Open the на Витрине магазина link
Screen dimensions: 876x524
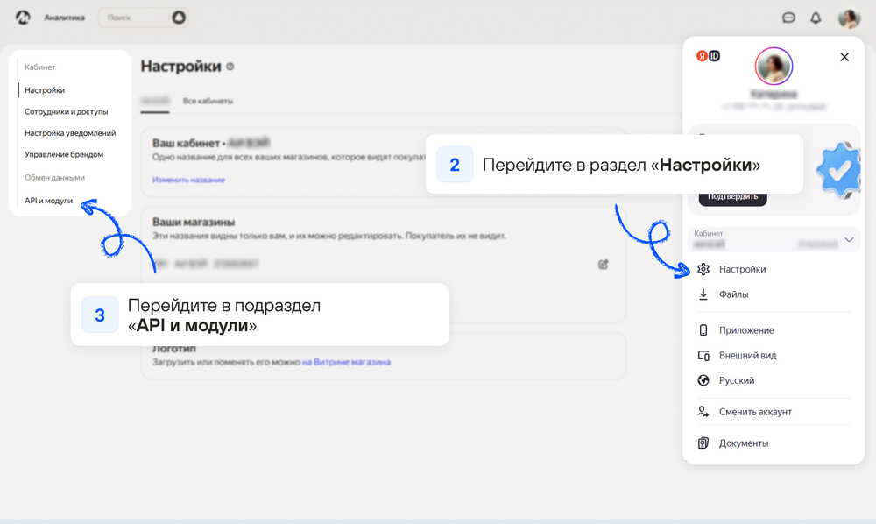346,362
